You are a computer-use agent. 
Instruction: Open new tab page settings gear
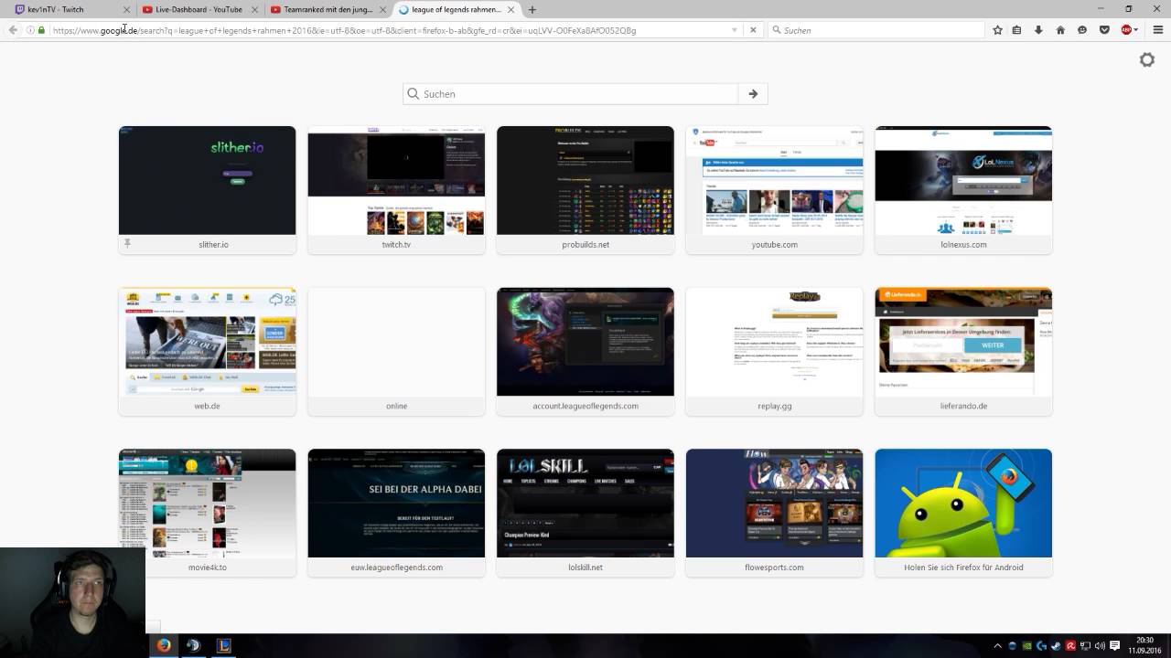(x=1147, y=59)
